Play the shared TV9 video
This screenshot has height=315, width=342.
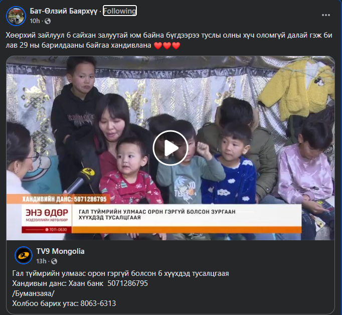[x=170, y=148]
